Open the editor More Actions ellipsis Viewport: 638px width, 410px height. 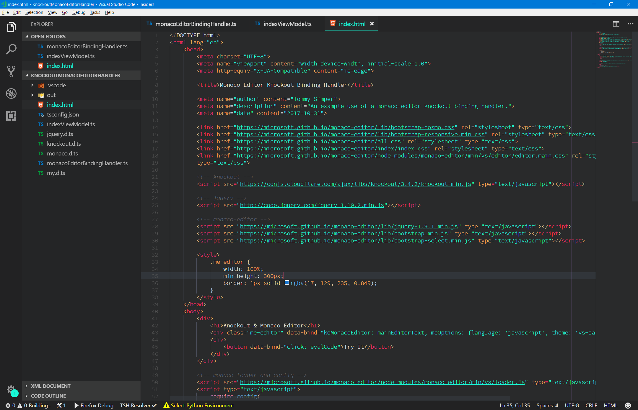tap(630, 24)
